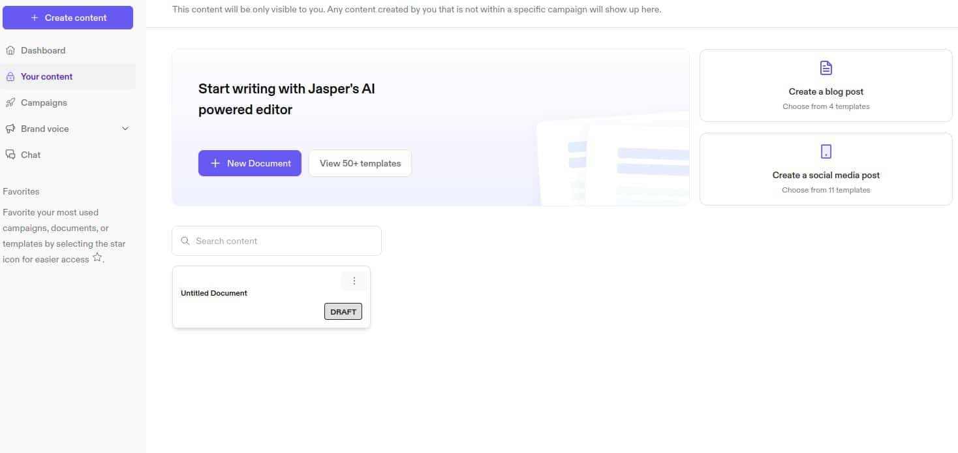Open the Untitled Document three-dot menu

[x=354, y=281]
